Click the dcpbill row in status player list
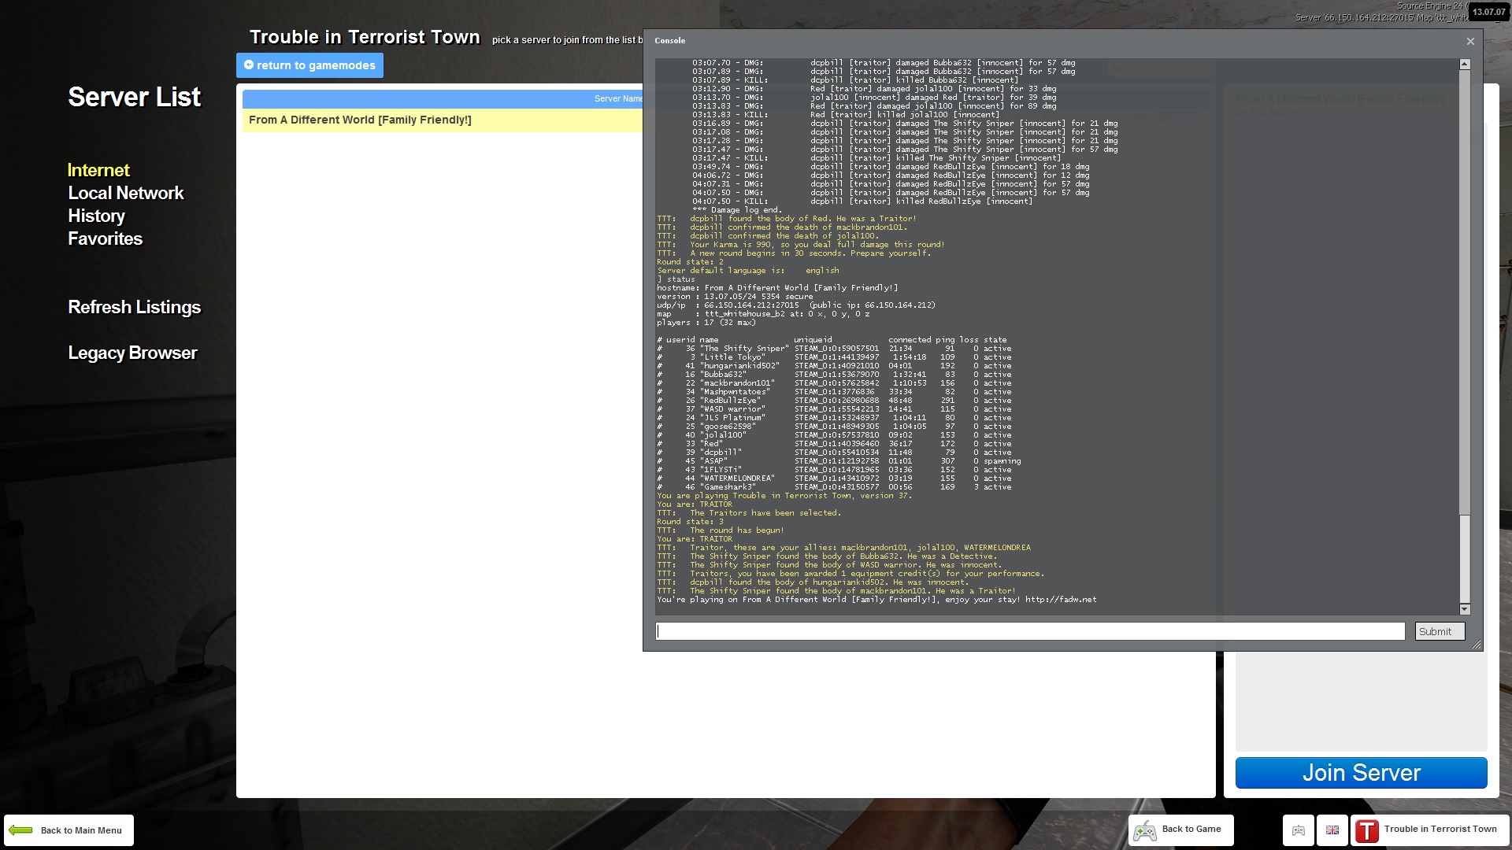 [x=834, y=453]
